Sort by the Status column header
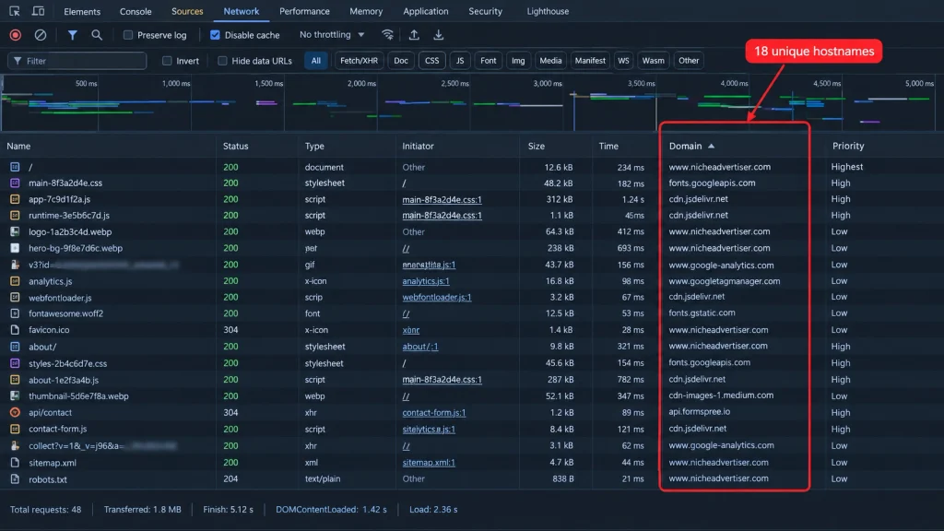The width and height of the screenshot is (944, 531). pos(235,147)
